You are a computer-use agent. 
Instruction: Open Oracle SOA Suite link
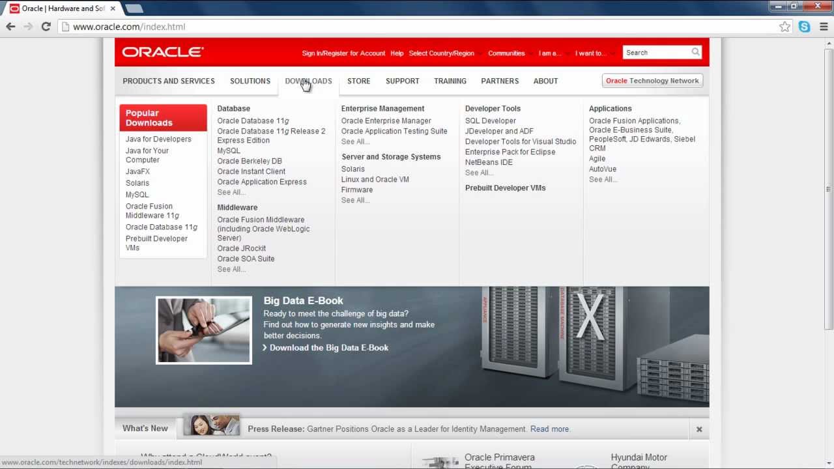pos(246,259)
